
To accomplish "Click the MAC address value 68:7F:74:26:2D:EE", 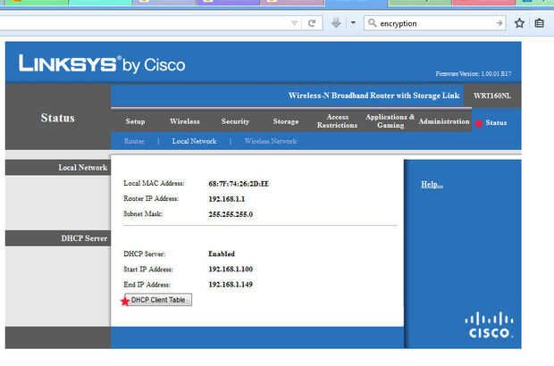I will click(239, 184).
